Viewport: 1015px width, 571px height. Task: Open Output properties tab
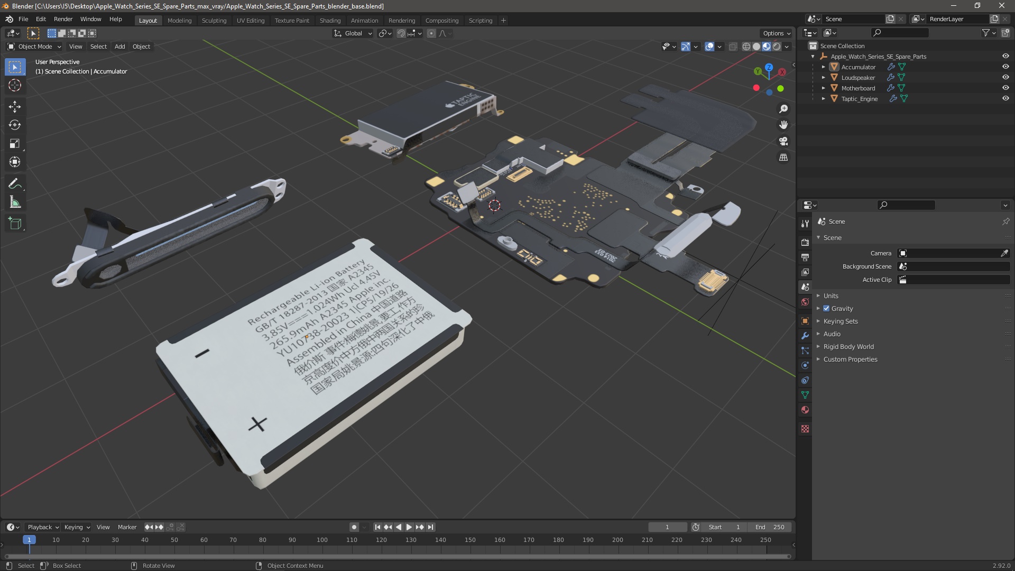point(805,257)
